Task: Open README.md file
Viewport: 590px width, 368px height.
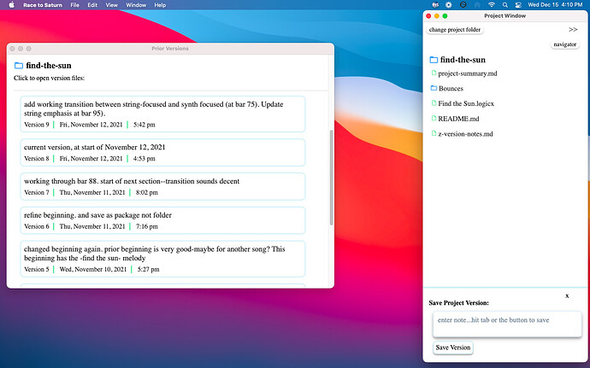Action: coord(458,119)
